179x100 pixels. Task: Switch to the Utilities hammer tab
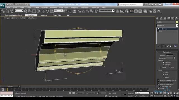176,18
